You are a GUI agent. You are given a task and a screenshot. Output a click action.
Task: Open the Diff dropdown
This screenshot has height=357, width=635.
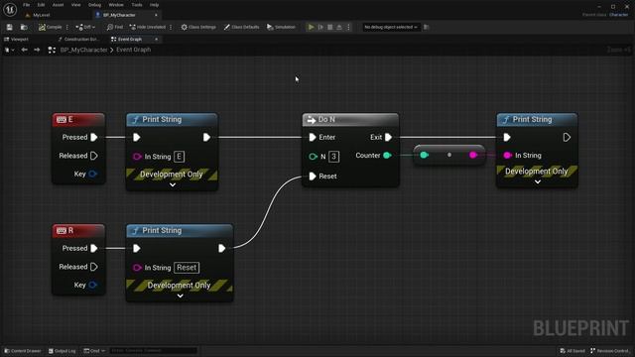[x=85, y=27]
